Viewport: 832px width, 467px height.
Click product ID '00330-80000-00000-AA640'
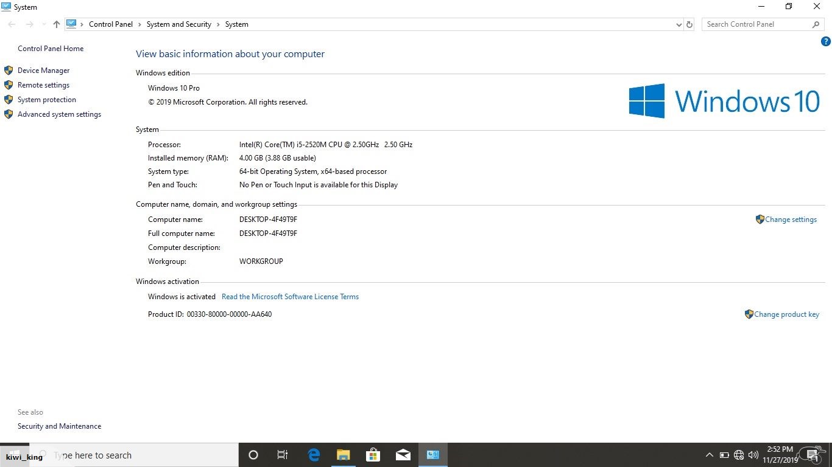(x=229, y=314)
